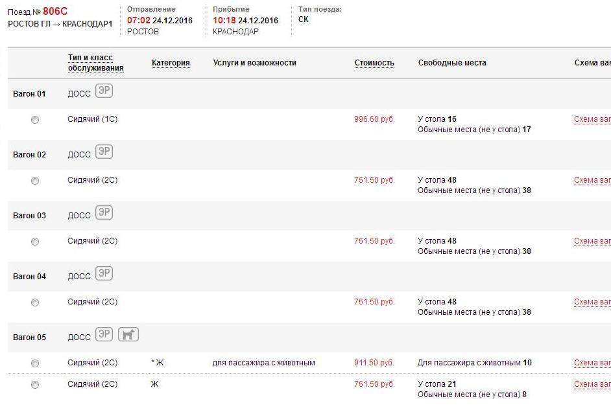611x412 pixels.
Task: Click the train number 806С
Action: pos(55,11)
